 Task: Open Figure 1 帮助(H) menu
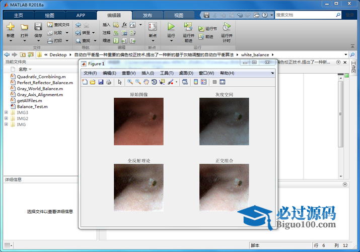[x=227, y=73]
